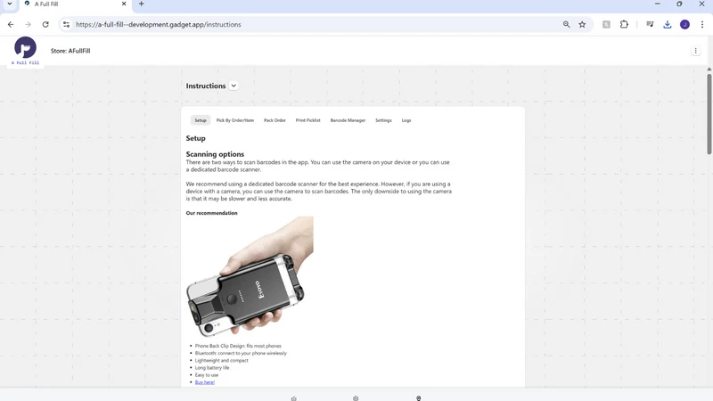Screen dimensions: 713x401
Task: Click the Buy here! link
Action: (205, 382)
